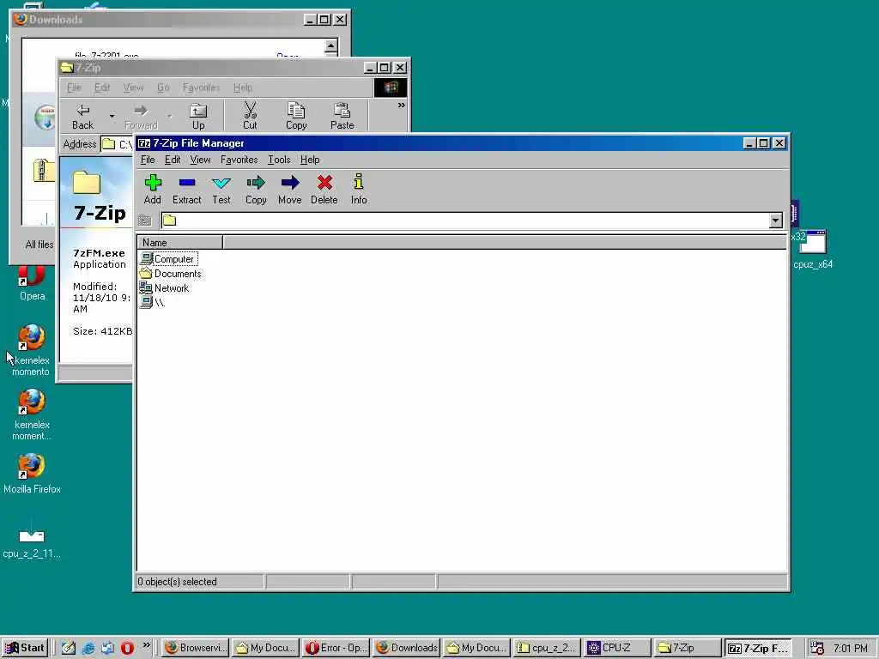Open the Info toolbar button
Screen dimensions: 879x659
tap(359, 190)
